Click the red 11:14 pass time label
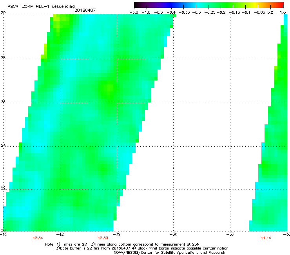 click(x=266, y=238)
